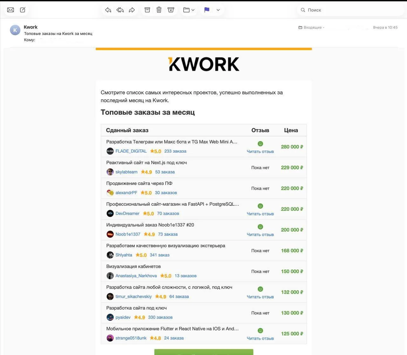The width and height of the screenshot is (407, 355).
Task: Open the DevDreamer profile link
Action: pyautogui.click(x=128, y=214)
